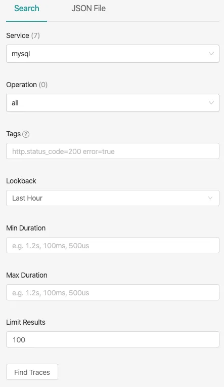This screenshot has width=224, height=387.
Task: Switch to the Search tab
Action: coord(27,9)
